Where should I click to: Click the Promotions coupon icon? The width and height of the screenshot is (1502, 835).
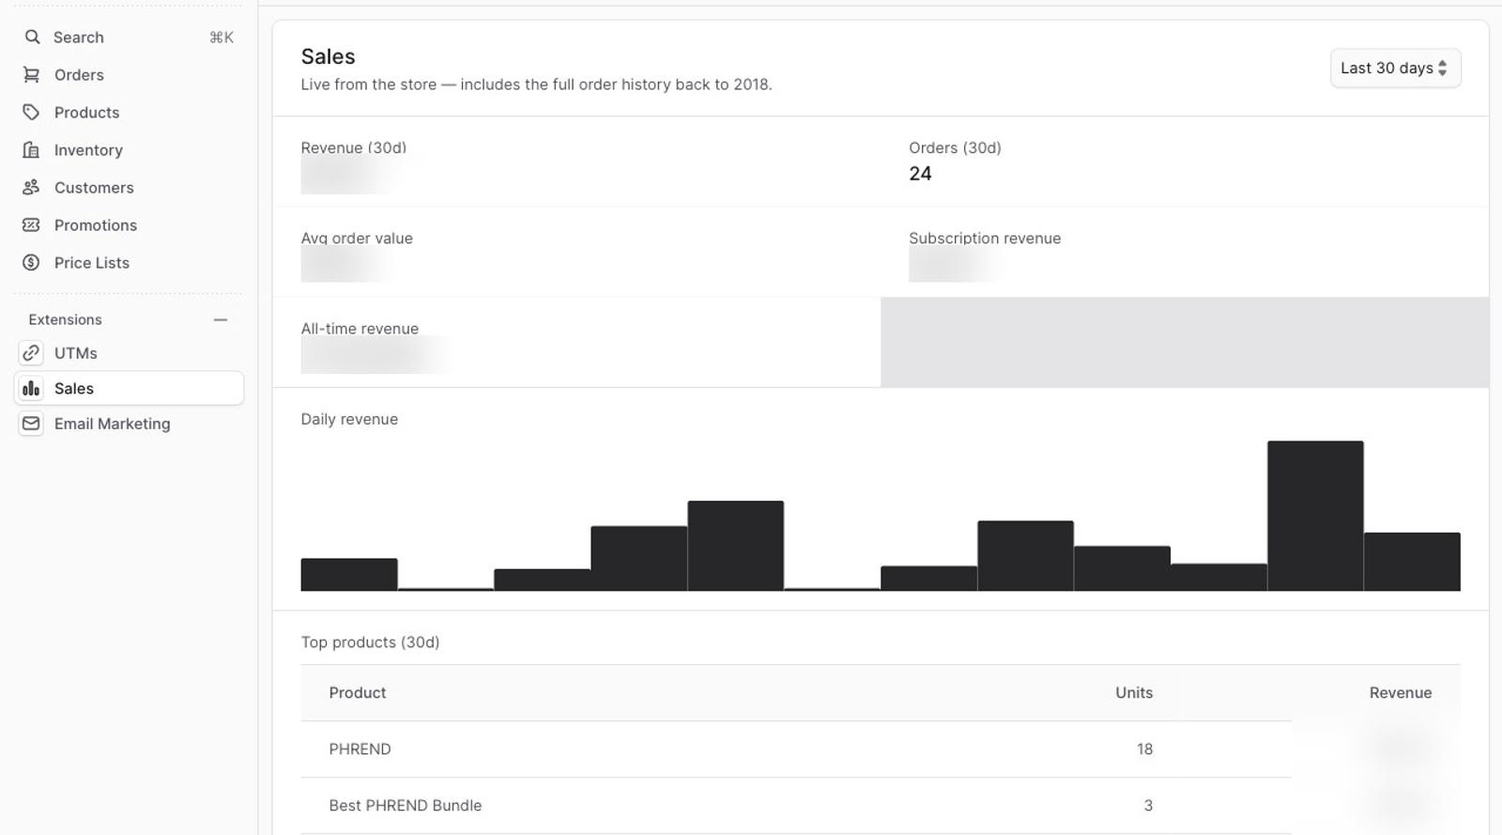31,224
